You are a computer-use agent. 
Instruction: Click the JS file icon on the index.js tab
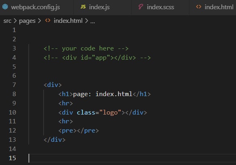[83, 6]
